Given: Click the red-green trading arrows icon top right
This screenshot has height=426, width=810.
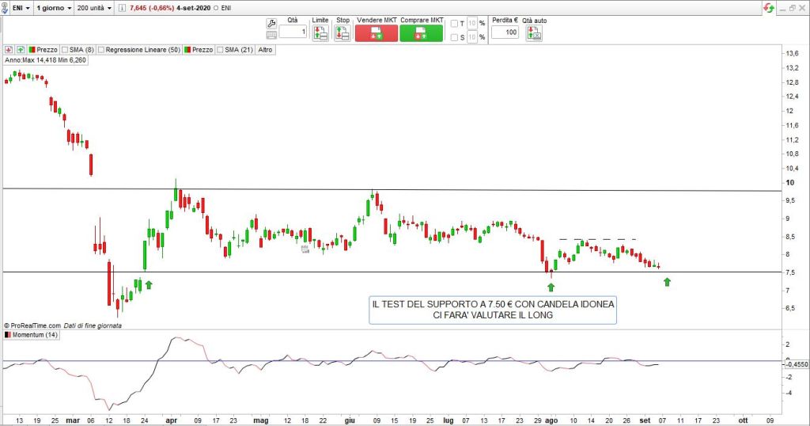Looking at the screenshot, I should pyautogui.click(x=768, y=7).
